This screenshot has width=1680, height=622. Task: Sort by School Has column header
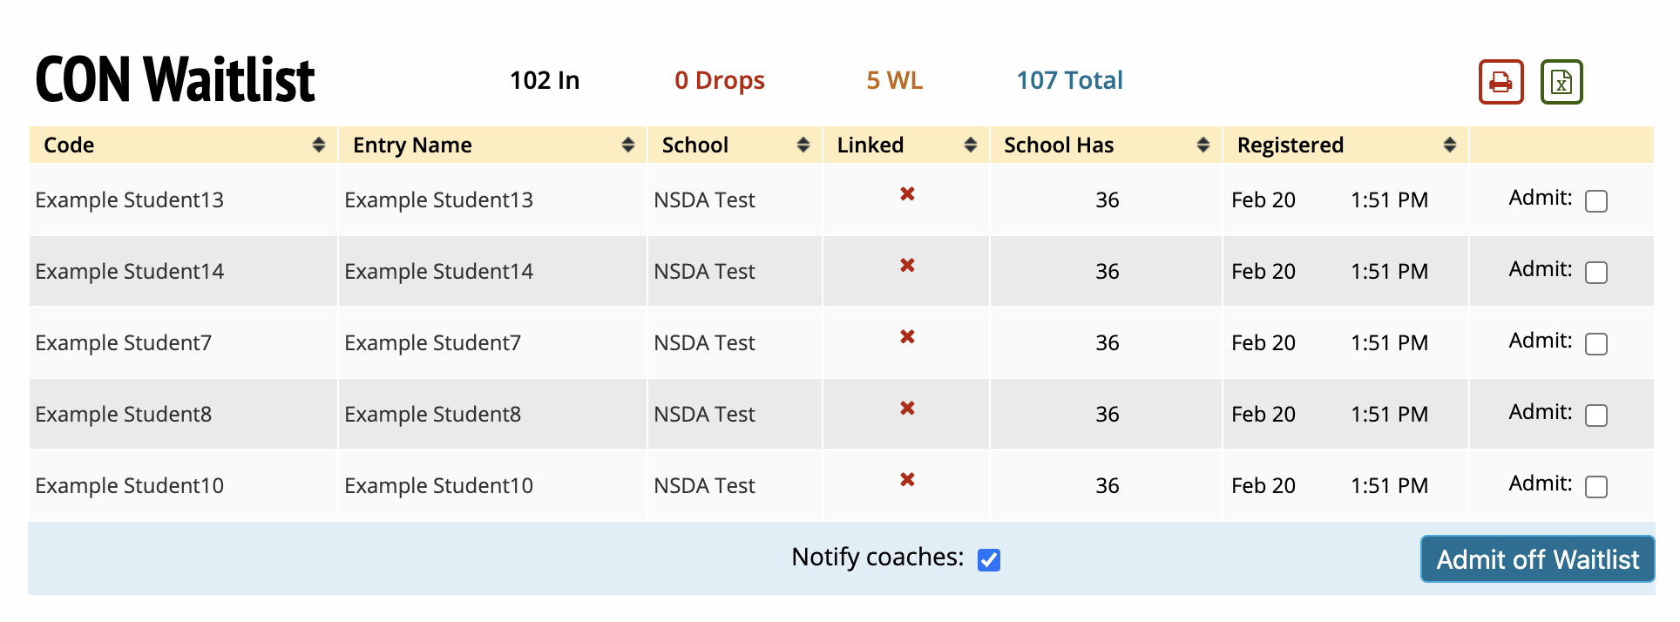[x=1058, y=145]
